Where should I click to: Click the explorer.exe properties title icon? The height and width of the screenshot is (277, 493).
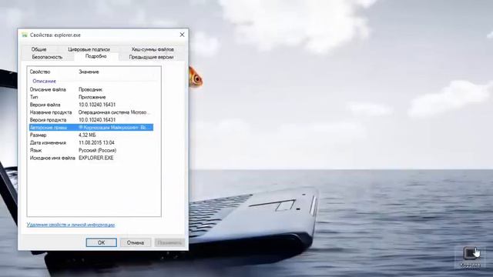tap(25, 35)
